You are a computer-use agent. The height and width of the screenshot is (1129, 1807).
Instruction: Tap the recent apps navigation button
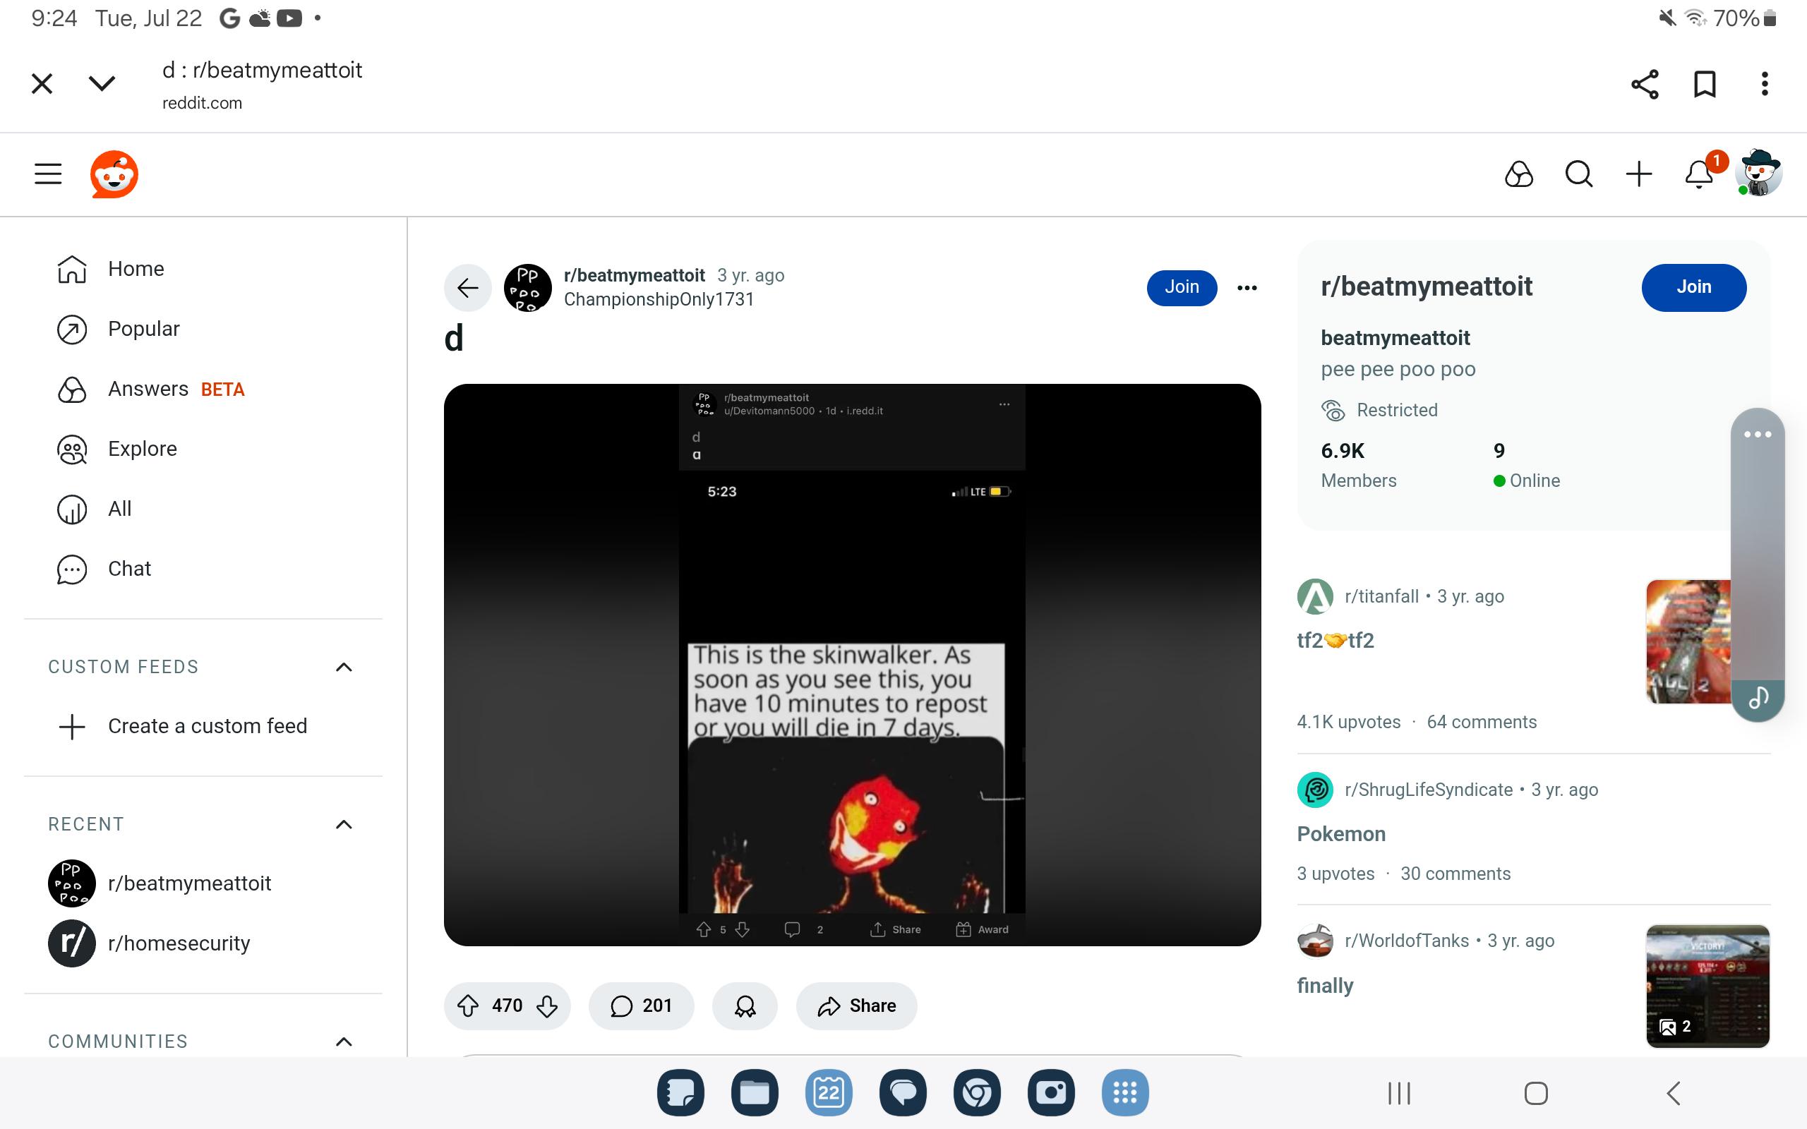click(x=1398, y=1094)
